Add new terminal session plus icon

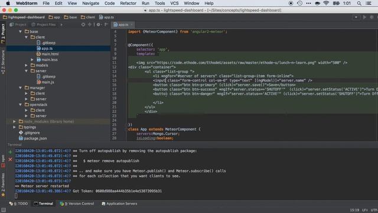point(10,152)
